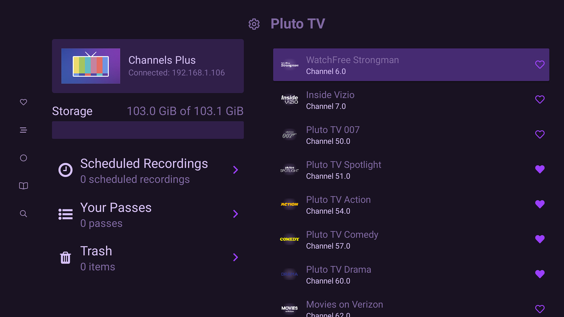Open the channel guide lines icon
This screenshot has height=317, width=564.
click(x=23, y=129)
